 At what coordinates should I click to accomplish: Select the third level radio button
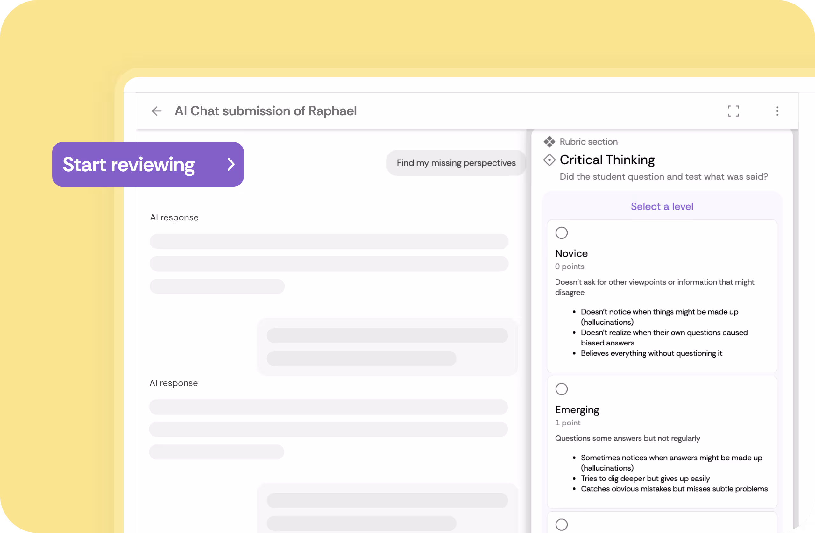coord(561,524)
